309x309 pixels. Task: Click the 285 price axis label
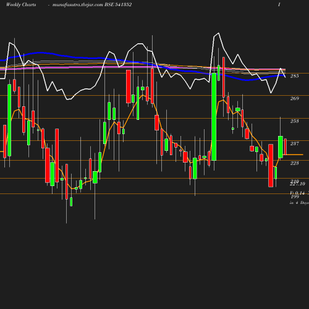[294, 76]
